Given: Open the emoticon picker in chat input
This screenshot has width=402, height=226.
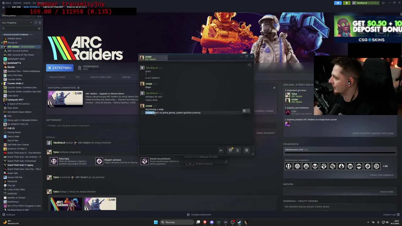Looking at the screenshot, I should pyautogui.click(x=230, y=150).
